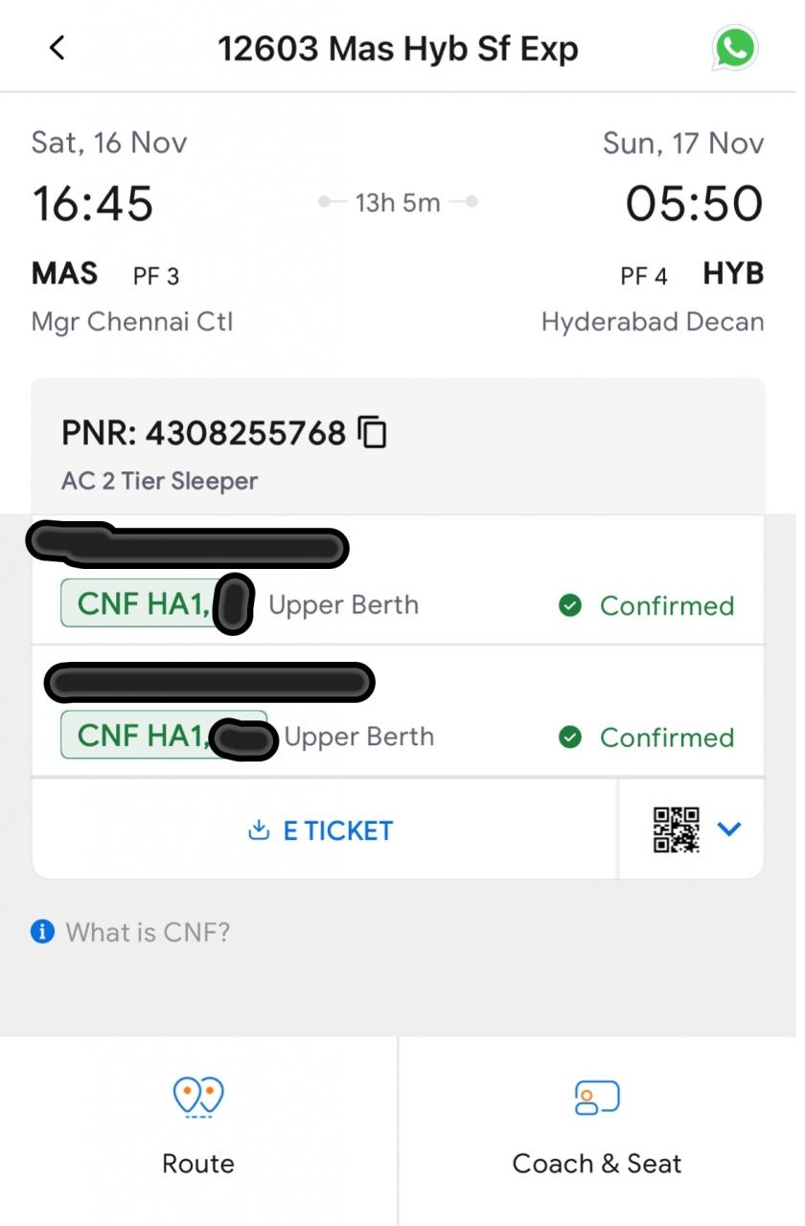Viewport: 805px width, 1226px height.
Task: Tap the Route map pins icon
Action: point(197,1097)
